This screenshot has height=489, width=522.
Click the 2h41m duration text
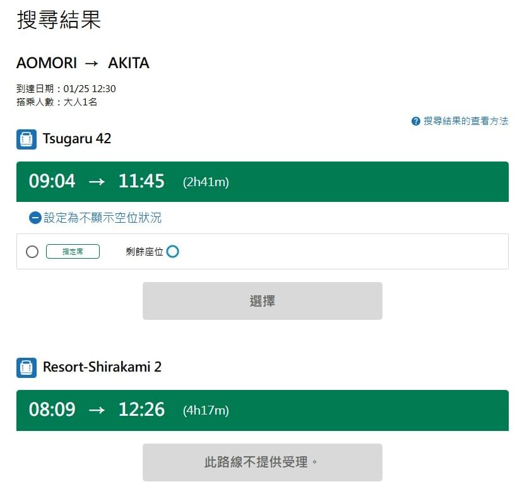206,182
